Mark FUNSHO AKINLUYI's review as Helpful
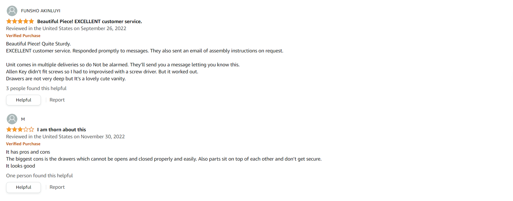Image resolution: width=513 pixels, height=201 pixels. tap(24, 100)
